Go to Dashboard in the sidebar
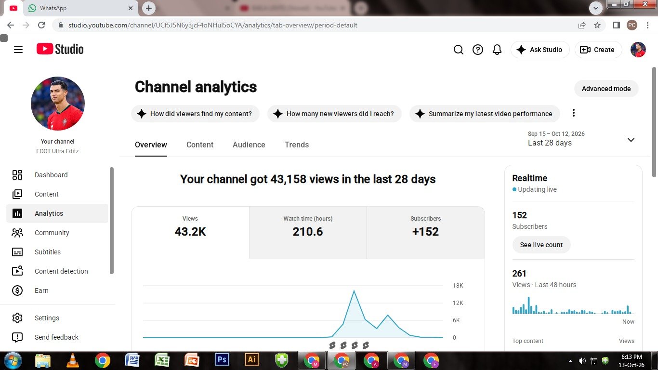The height and width of the screenshot is (370, 658). (x=57, y=175)
